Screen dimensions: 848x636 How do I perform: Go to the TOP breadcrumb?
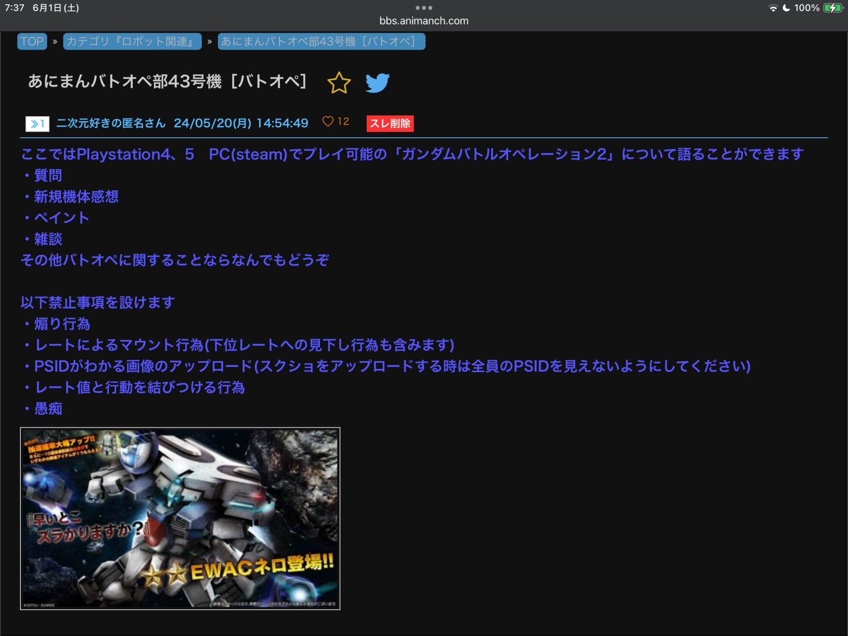[x=32, y=42]
